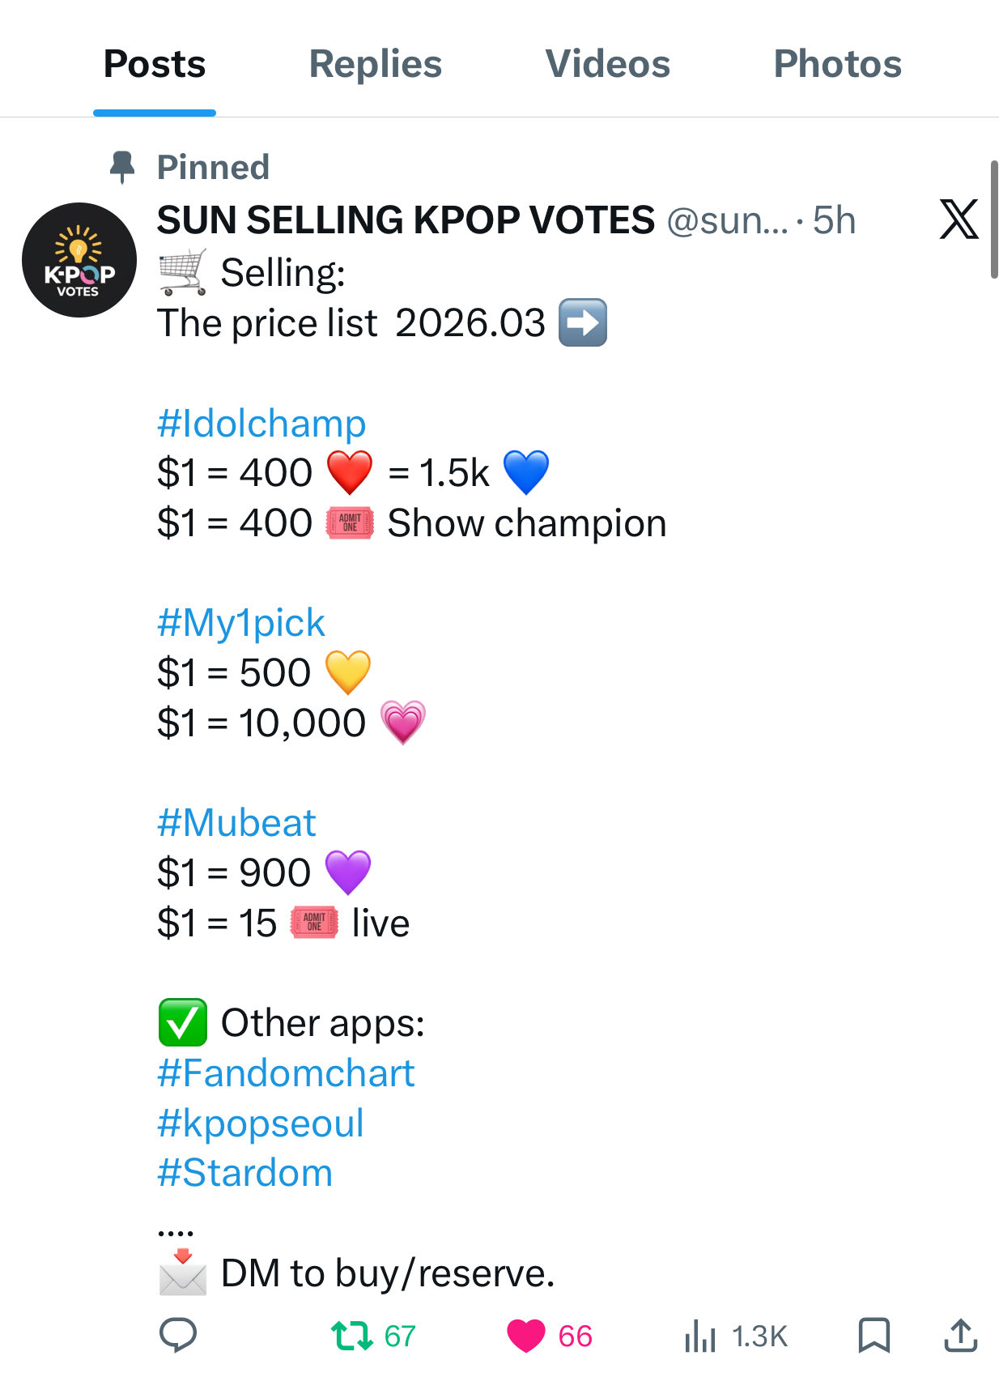Viewport: 999px width, 1390px height.
Task: Select the Posts tab
Action: 155,64
